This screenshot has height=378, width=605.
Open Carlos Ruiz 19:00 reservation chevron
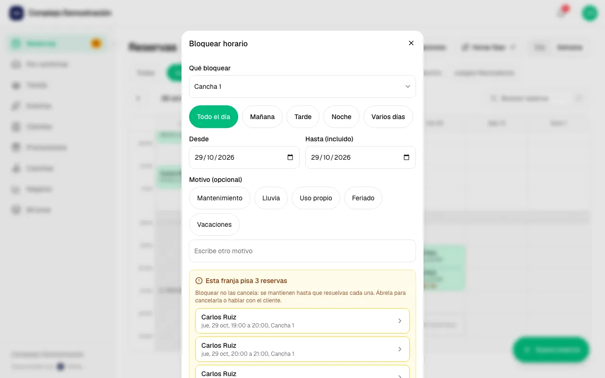pos(399,321)
